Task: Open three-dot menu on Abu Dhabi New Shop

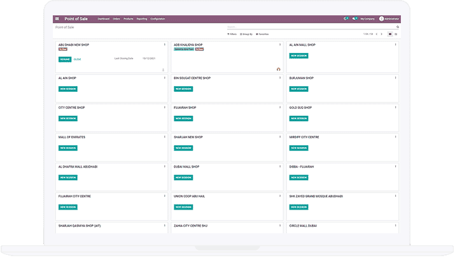Action: 165,45
